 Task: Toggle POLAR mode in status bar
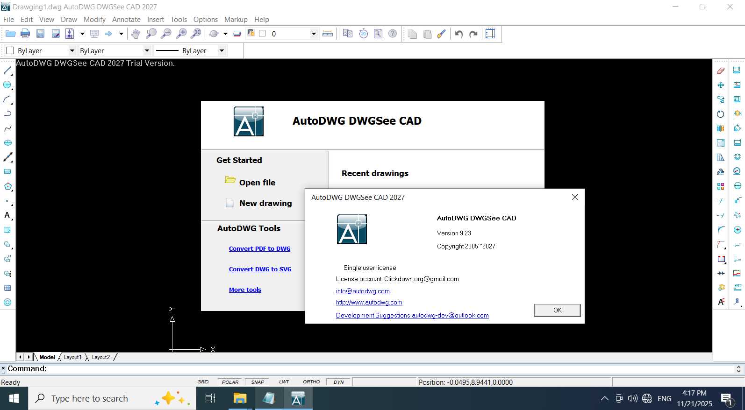click(x=230, y=382)
